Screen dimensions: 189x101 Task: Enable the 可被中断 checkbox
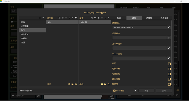[169, 69]
